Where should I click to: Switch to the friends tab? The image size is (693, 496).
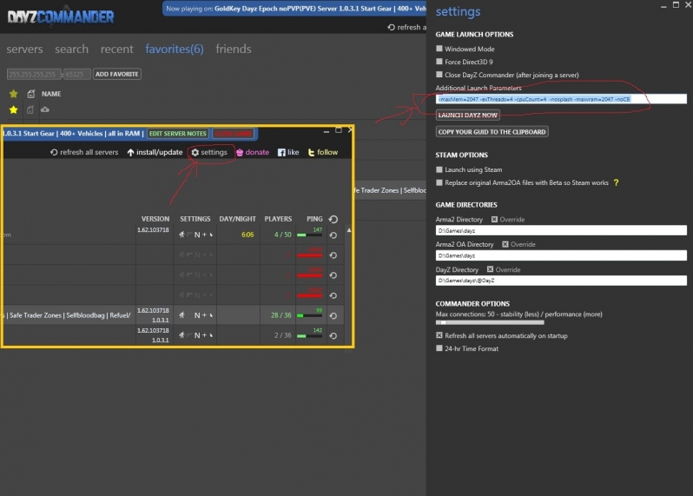[x=234, y=49]
